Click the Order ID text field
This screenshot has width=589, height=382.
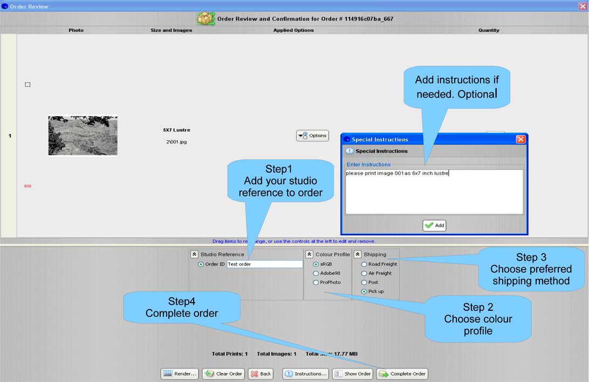tap(264, 264)
